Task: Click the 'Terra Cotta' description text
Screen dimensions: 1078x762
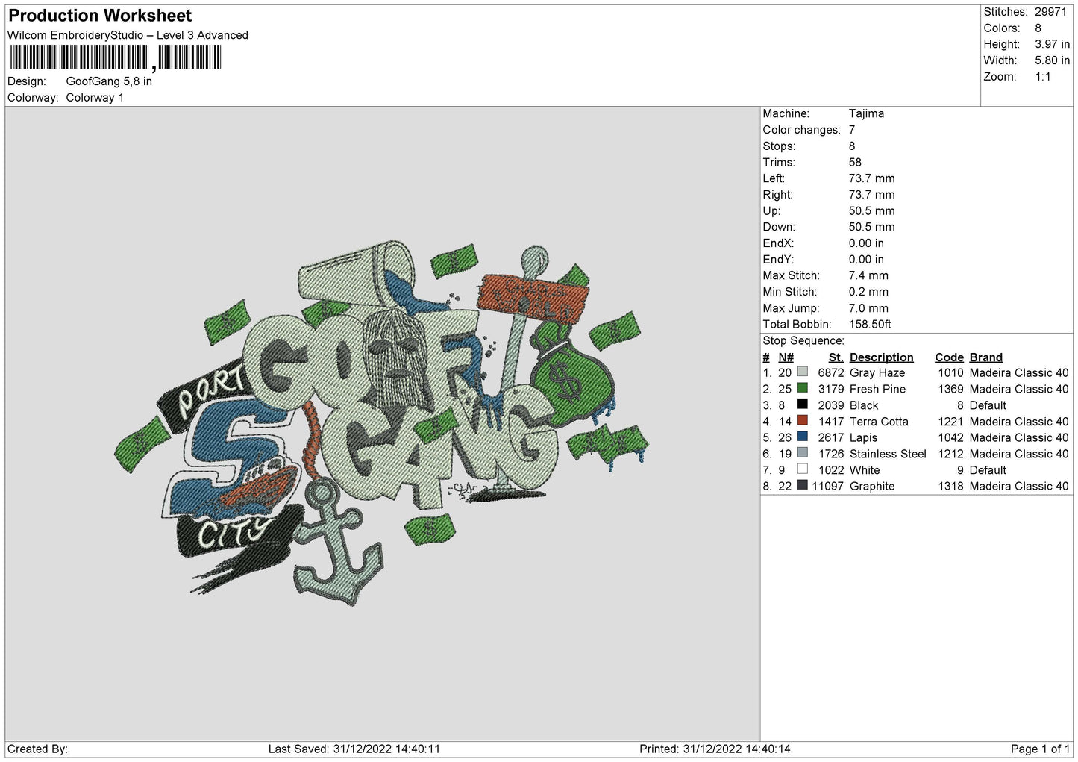Action: click(879, 422)
